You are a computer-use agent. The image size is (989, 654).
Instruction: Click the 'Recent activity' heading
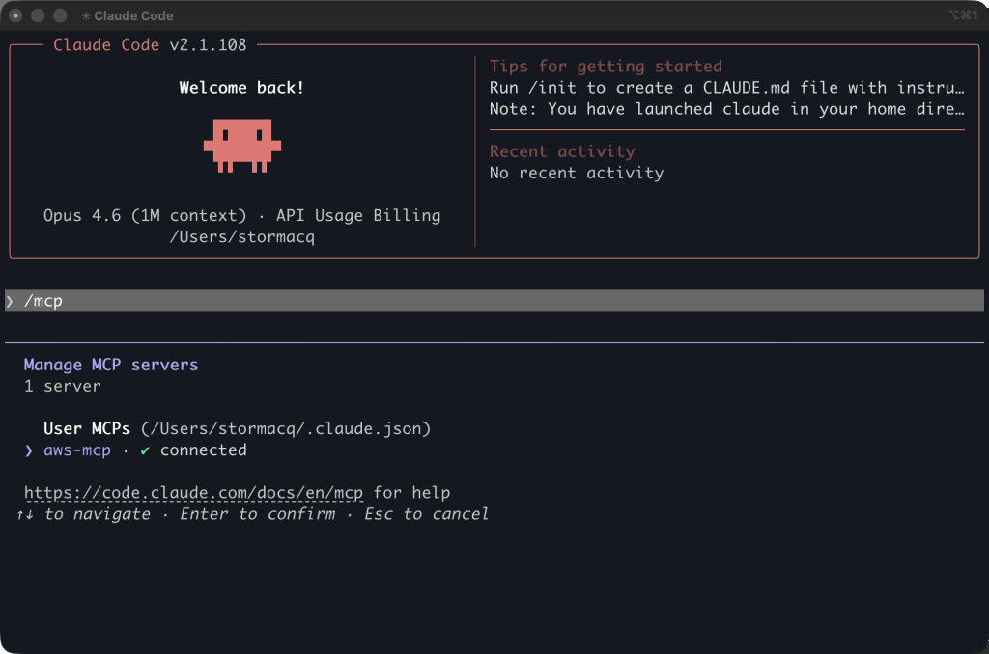click(562, 151)
